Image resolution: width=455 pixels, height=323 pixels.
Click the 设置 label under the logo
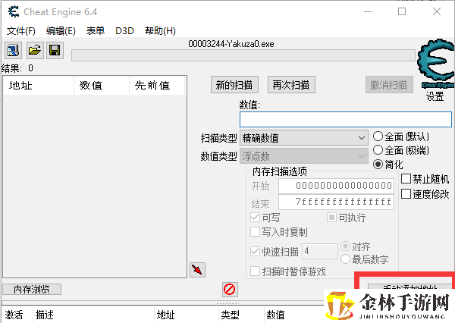[x=435, y=96]
